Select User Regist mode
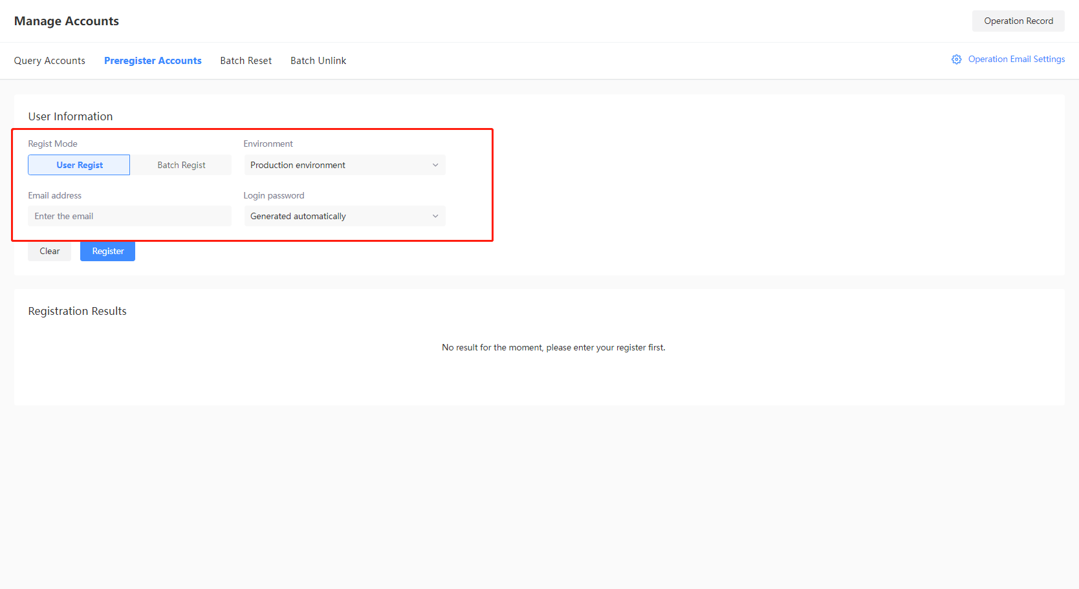This screenshot has width=1079, height=589. (79, 165)
